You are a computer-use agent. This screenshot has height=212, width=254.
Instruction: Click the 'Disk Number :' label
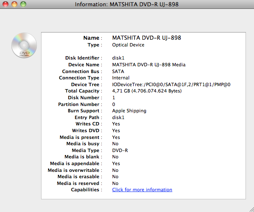point(85,98)
